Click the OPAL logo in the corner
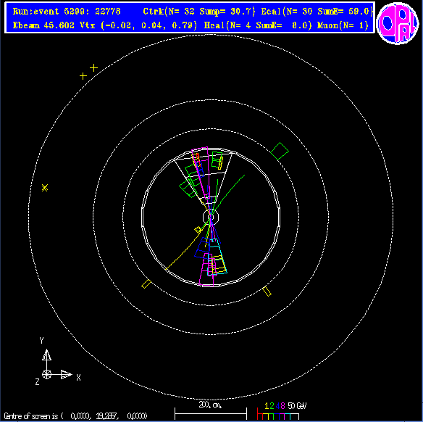The height and width of the screenshot is (422, 423). [x=398, y=23]
